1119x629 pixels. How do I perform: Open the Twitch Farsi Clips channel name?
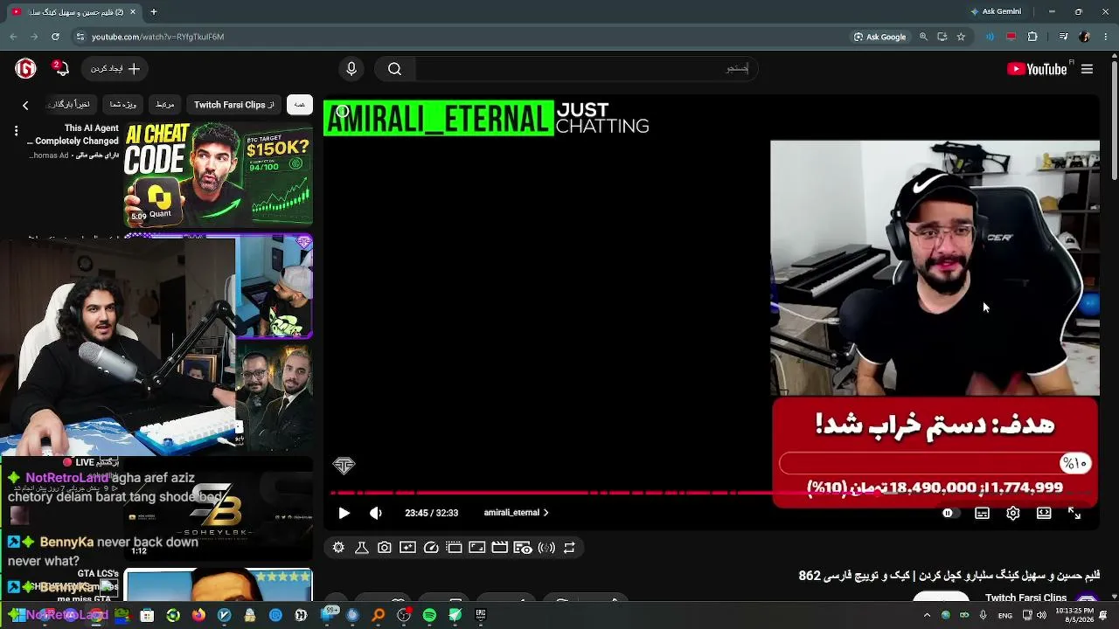[1025, 598]
